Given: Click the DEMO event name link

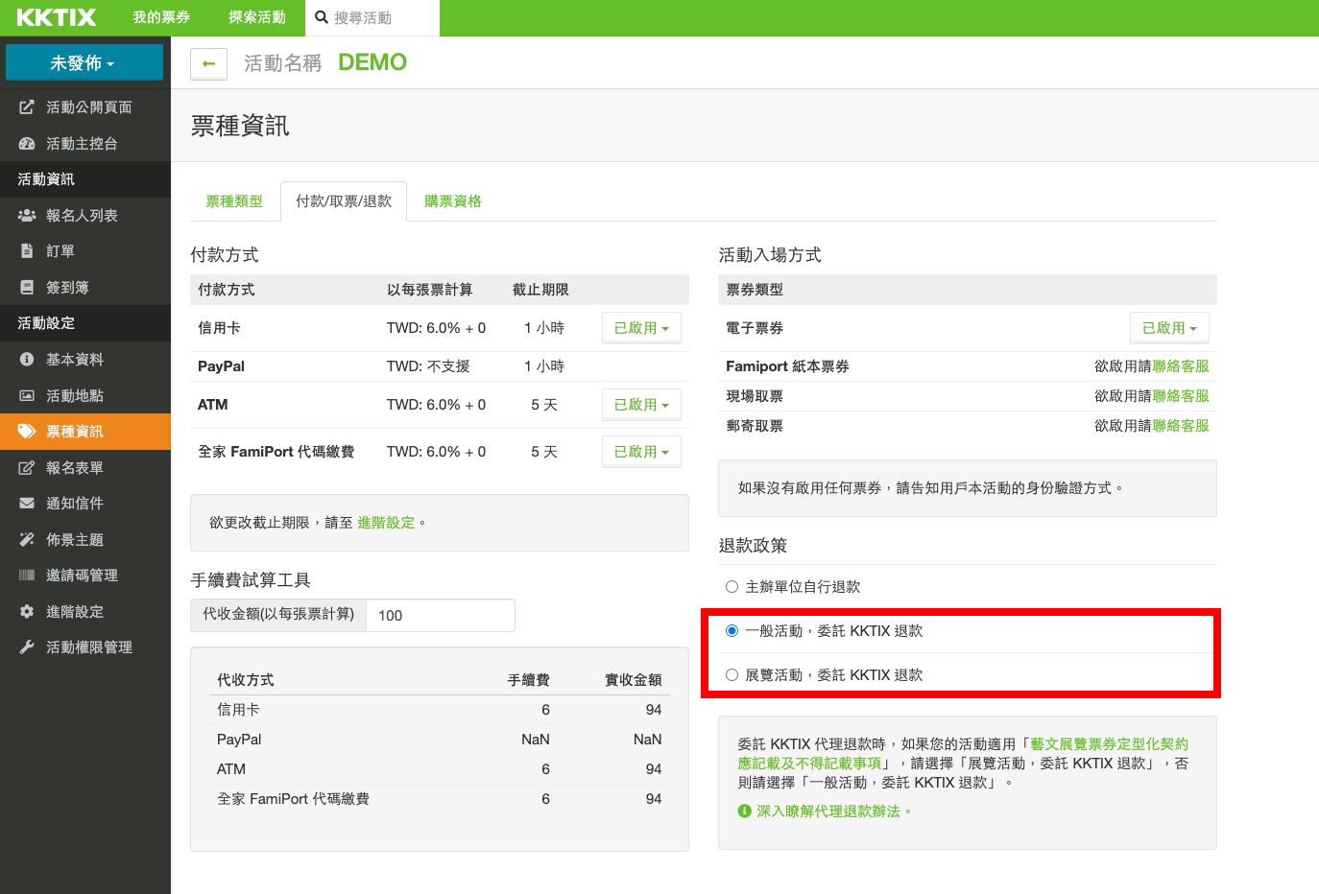Looking at the screenshot, I should (x=372, y=62).
